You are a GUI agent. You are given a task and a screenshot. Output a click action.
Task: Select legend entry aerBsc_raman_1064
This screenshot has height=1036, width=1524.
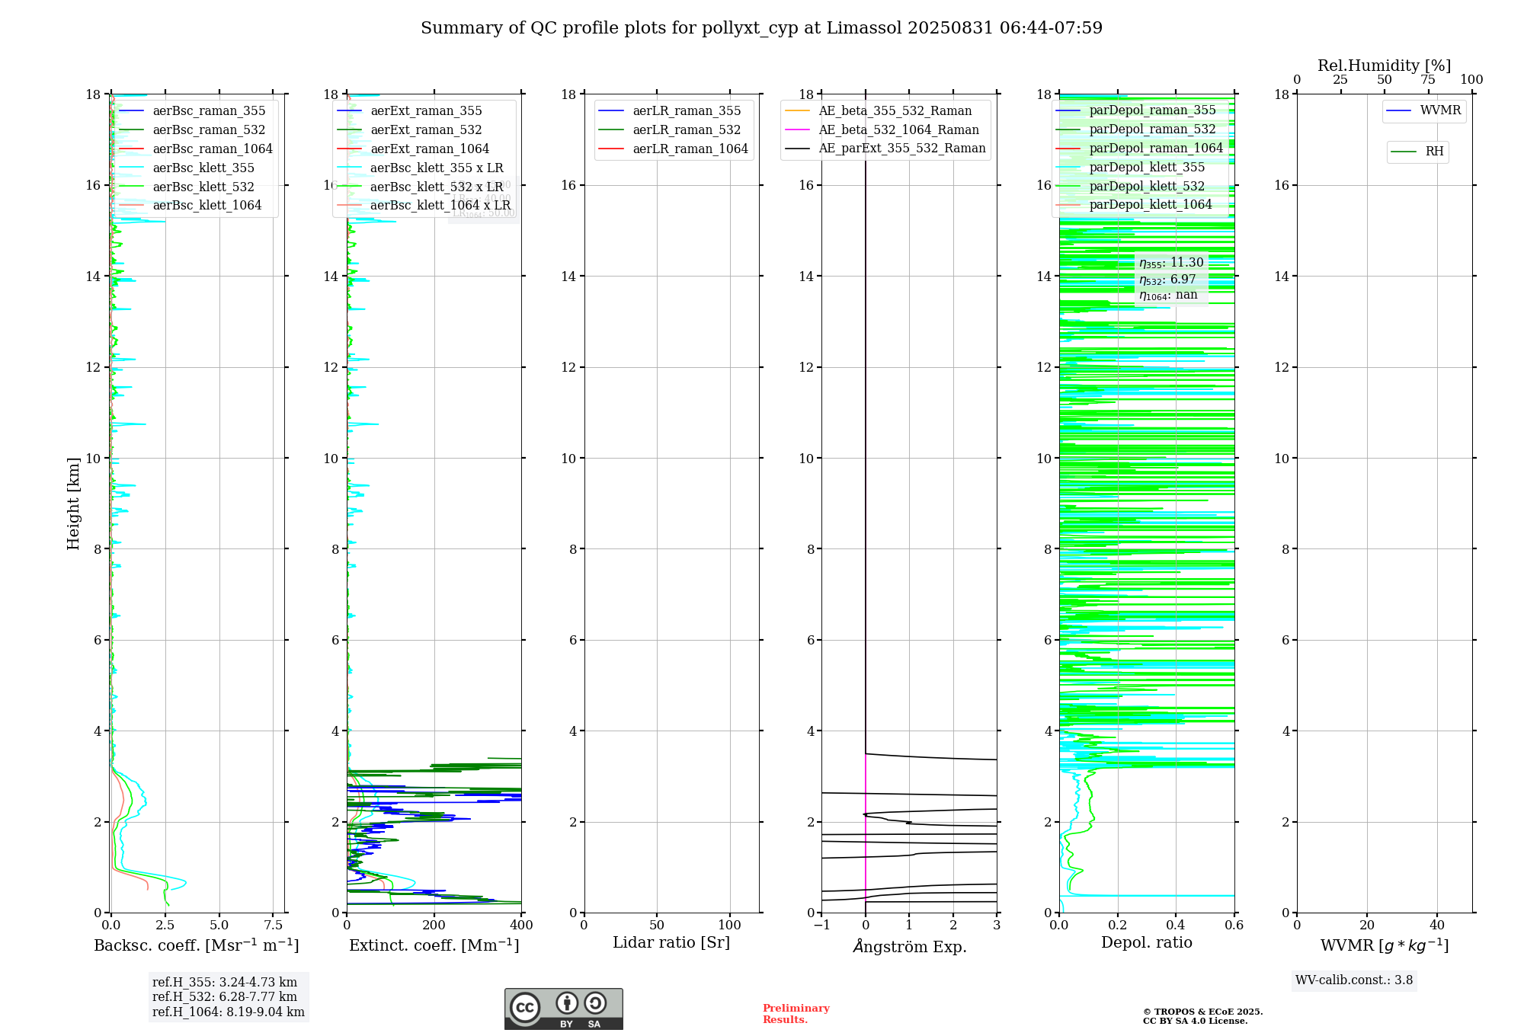click(196, 149)
